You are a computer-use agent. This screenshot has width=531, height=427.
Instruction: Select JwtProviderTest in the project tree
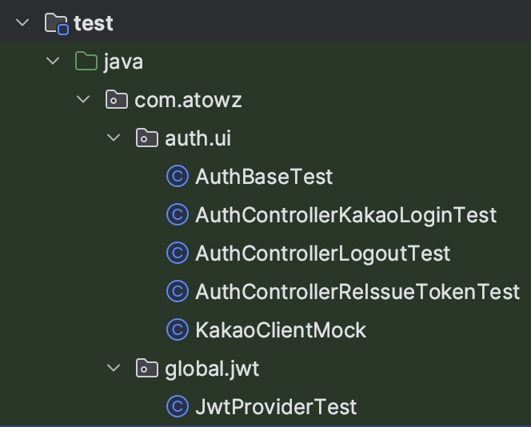pos(276,407)
